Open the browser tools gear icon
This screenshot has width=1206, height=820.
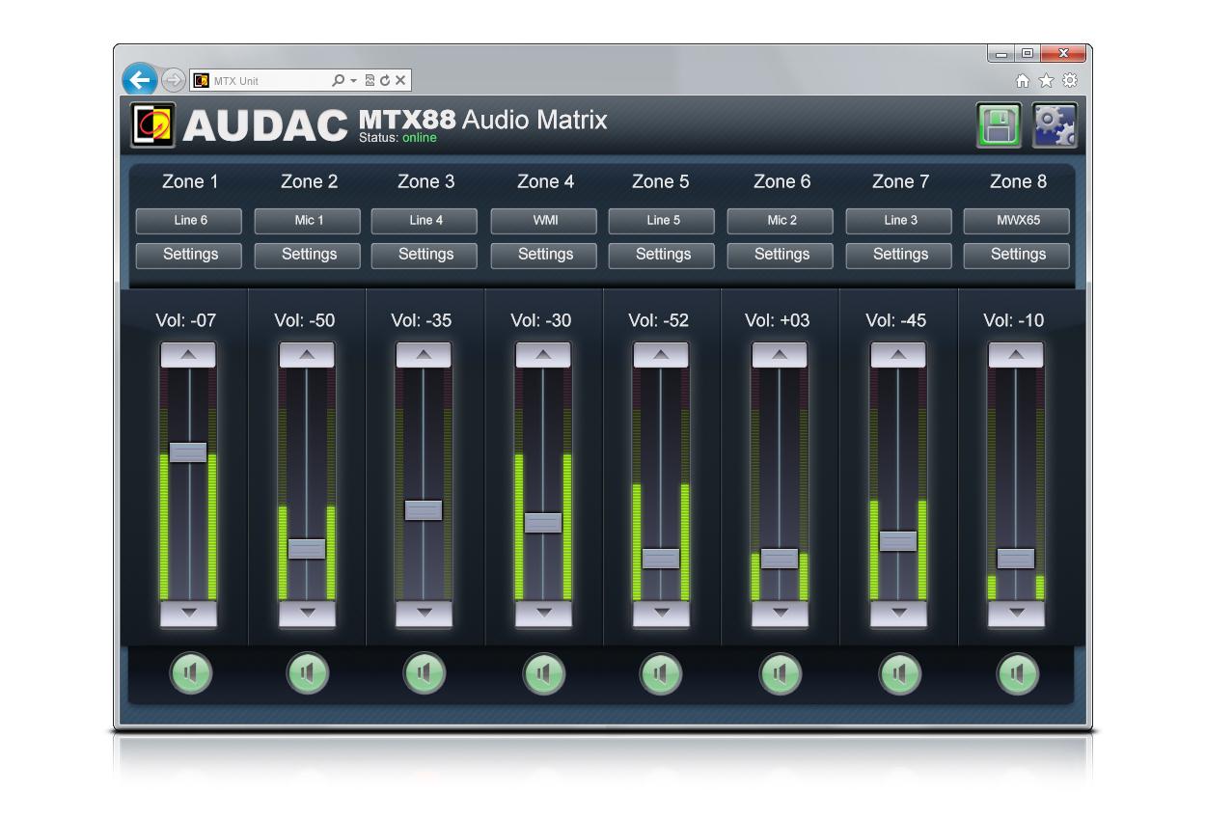point(1069,81)
